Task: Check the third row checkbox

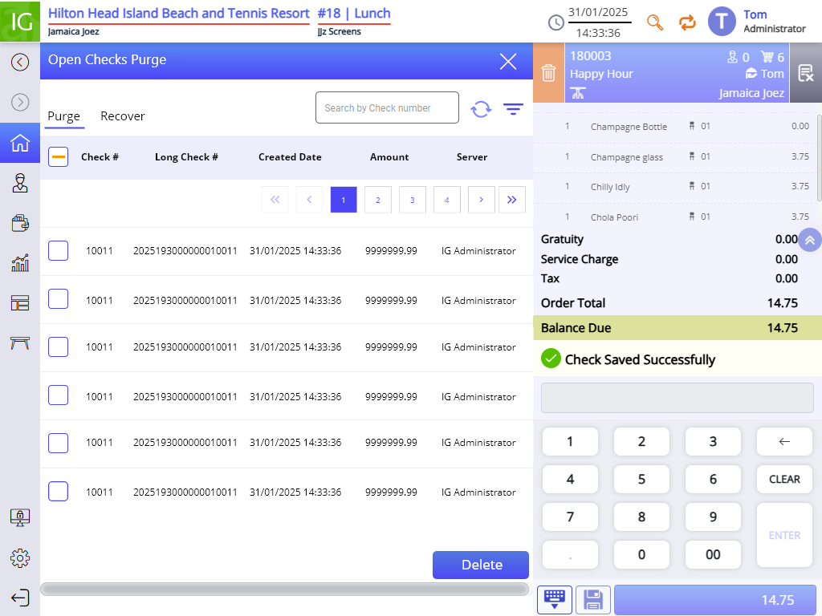Action: 58,346
